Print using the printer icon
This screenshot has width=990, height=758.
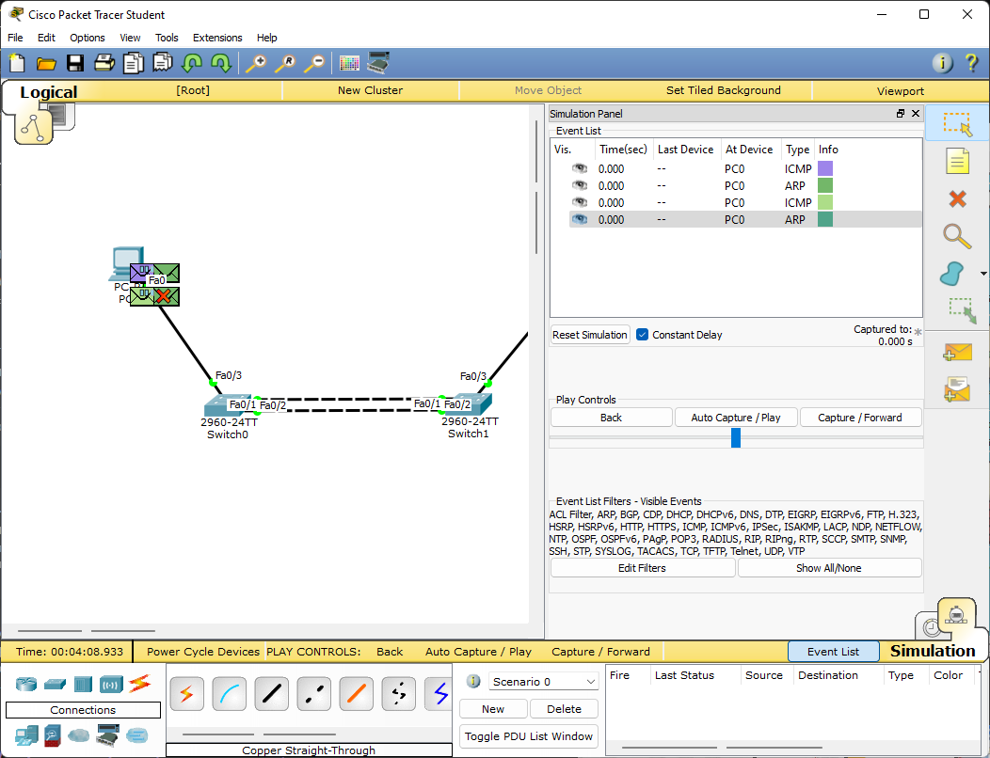pos(104,63)
